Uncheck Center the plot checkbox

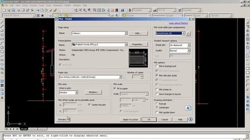pyautogui.click(x=89, y=105)
